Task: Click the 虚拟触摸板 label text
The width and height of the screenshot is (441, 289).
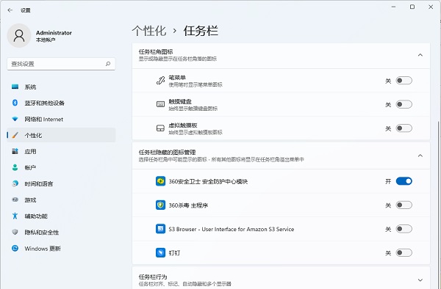Action: click(183, 125)
